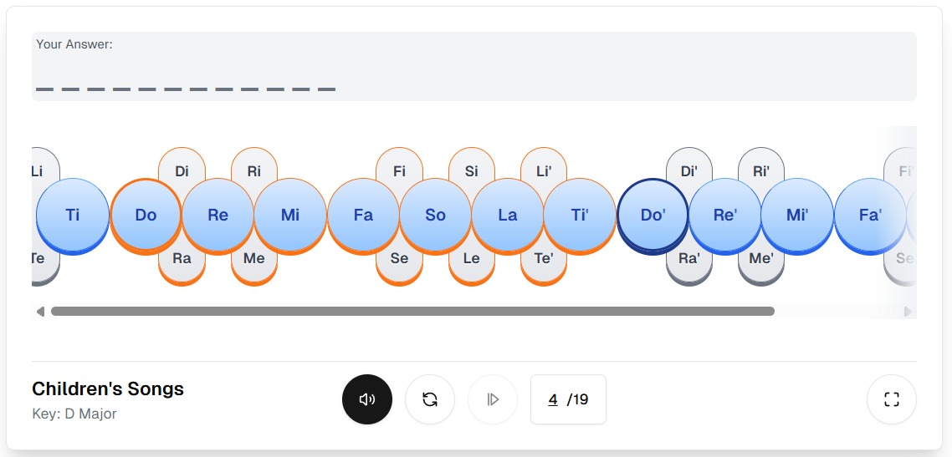
Task: Click the Your Answer field
Action: [473, 67]
